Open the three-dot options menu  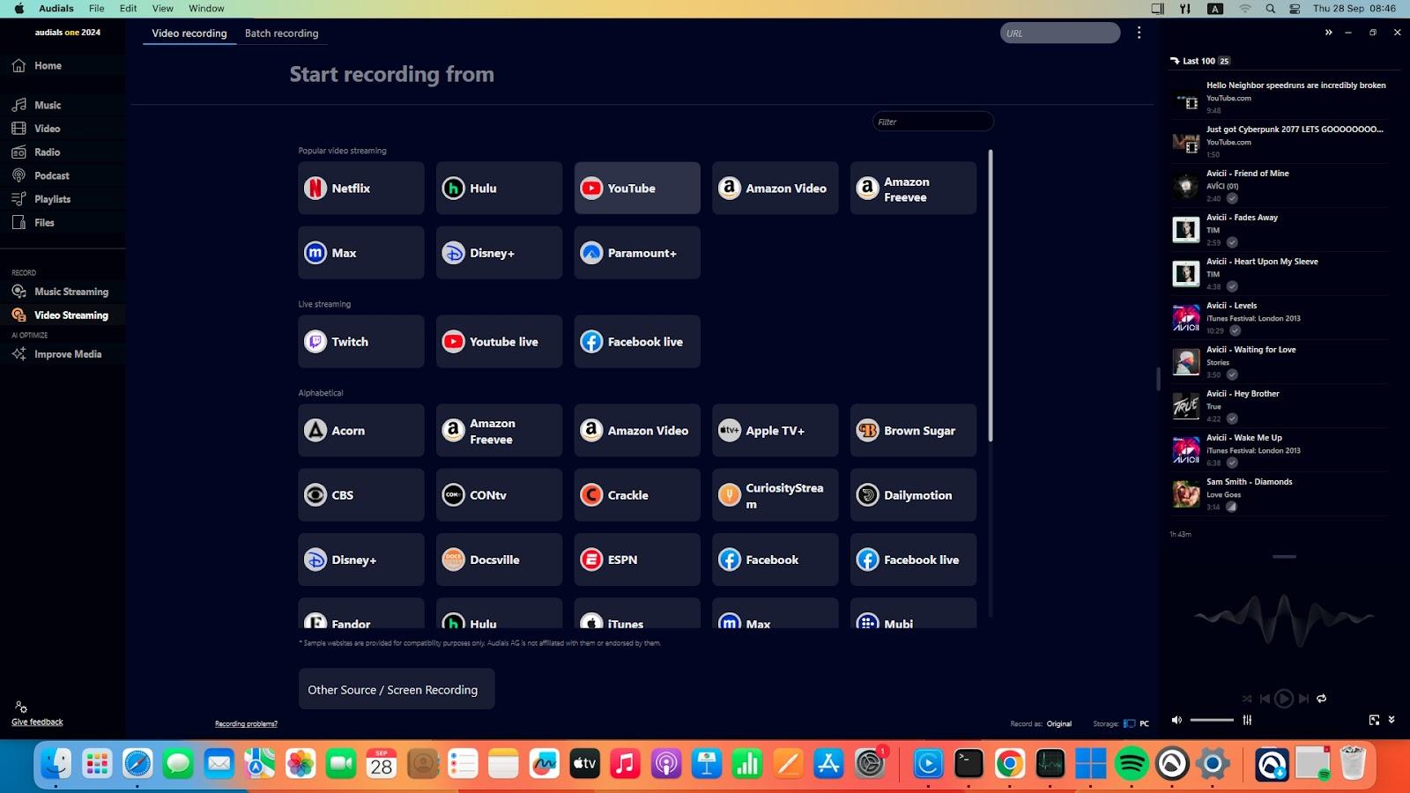[x=1139, y=33]
